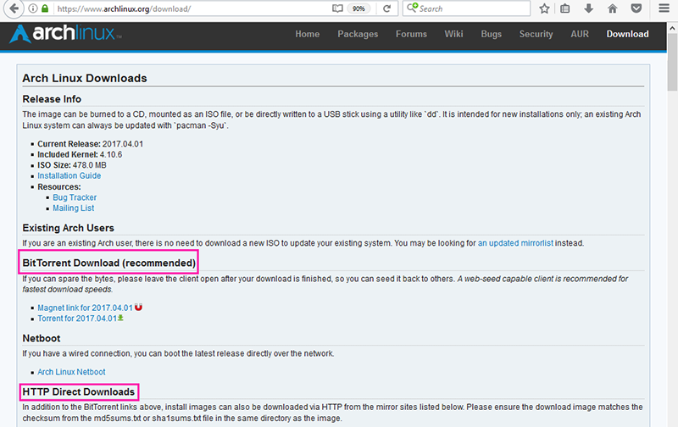
Task: Open the downloads arrow icon
Action: click(588, 8)
